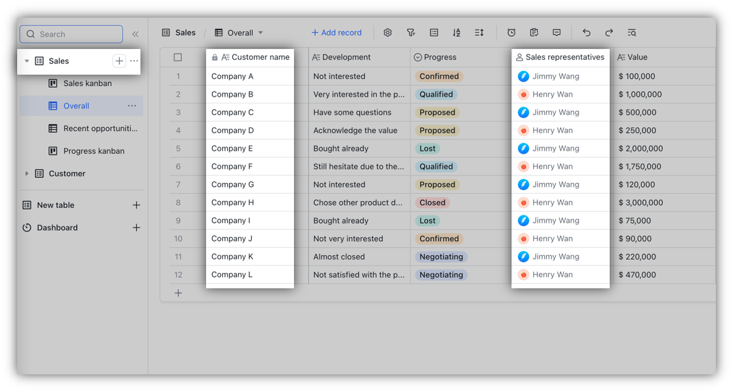
Task: Open the find records search icon
Action: tap(631, 33)
